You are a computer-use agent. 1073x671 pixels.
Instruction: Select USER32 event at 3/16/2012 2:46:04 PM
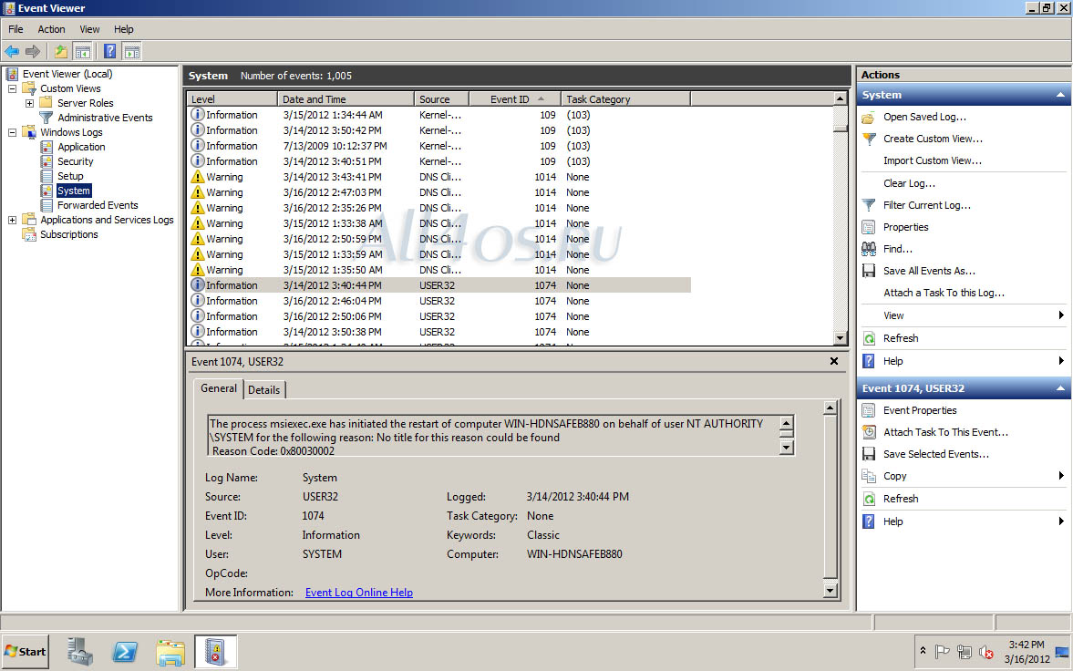point(438,301)
